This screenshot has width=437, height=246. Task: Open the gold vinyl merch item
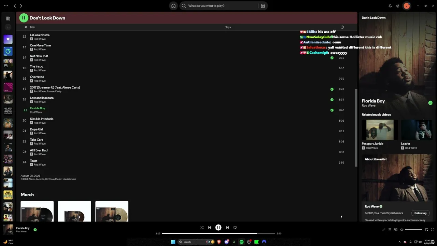112,211
